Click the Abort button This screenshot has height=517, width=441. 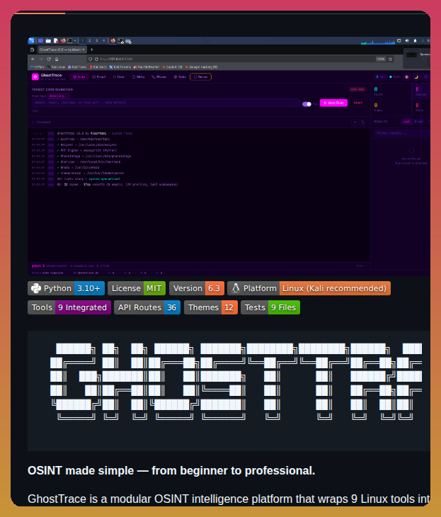pos(358,103)
